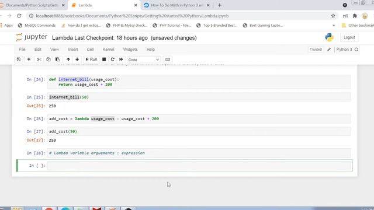Click the Trusted notebook indicator
Screen dimensions: 374x210
316,49
